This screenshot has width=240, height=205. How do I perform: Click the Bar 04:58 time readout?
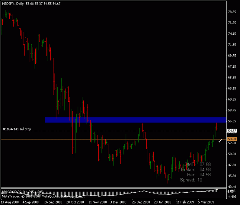199,175
